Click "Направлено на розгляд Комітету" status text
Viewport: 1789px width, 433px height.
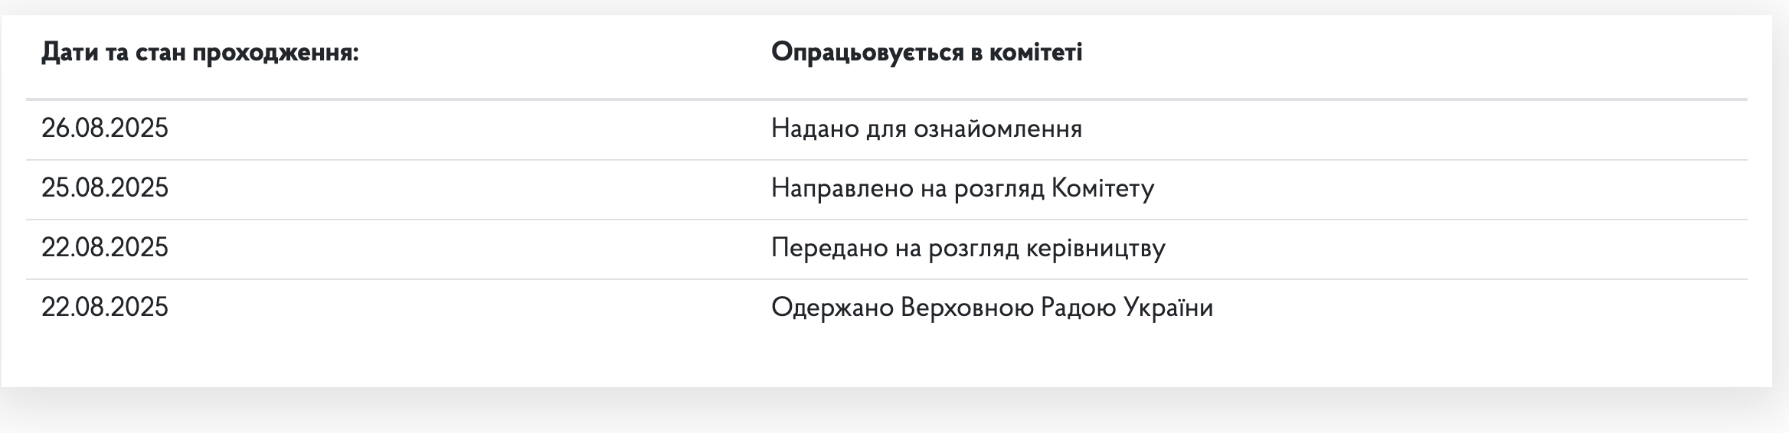[x=963, y=187]
